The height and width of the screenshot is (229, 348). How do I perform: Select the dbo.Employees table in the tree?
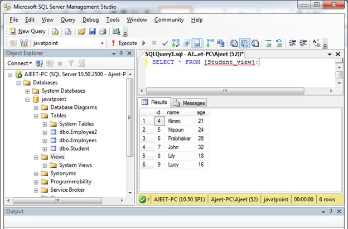point(78,140)
